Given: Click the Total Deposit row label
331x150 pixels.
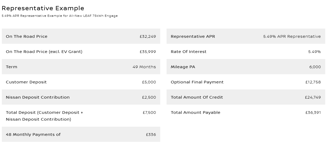Looking at the screenshot, I should click(44, 116).
